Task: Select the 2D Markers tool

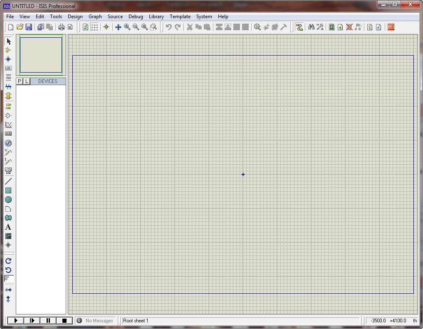Action: [x=8, y=245]
